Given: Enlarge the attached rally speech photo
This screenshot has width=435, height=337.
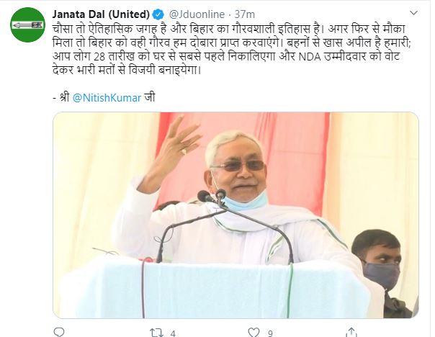Looking at the screenshot, I should tap(236, 215).
